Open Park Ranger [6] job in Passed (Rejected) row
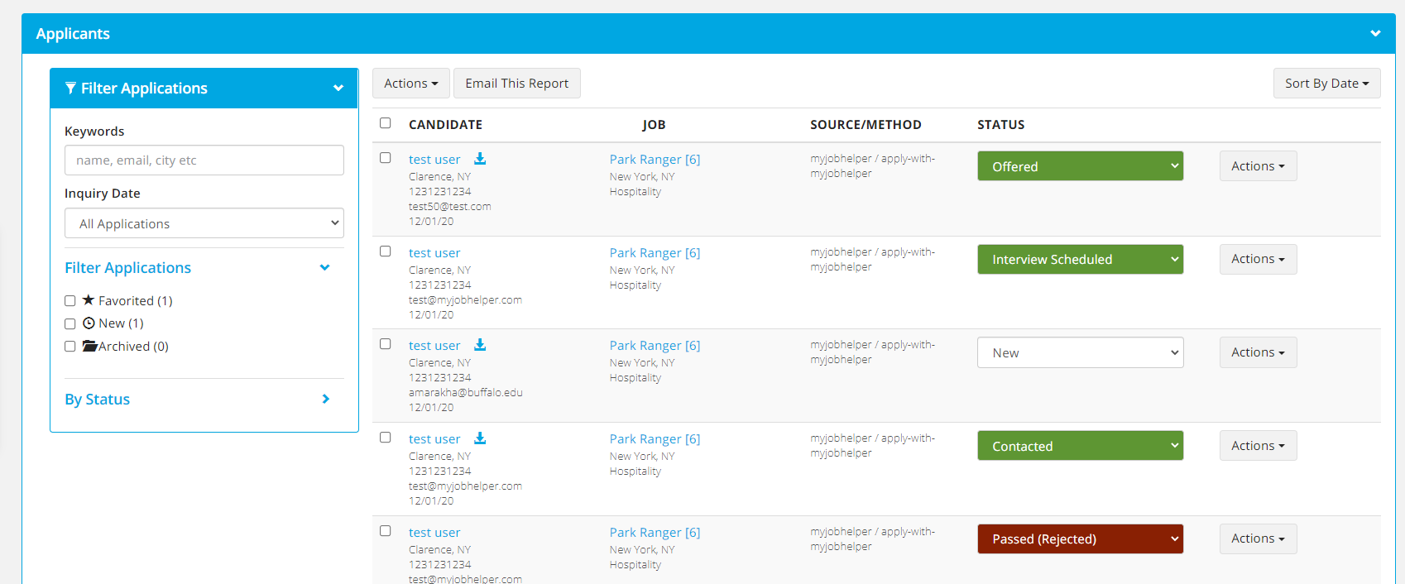Viewport: 1405px width, 584px height. (655, 533)
